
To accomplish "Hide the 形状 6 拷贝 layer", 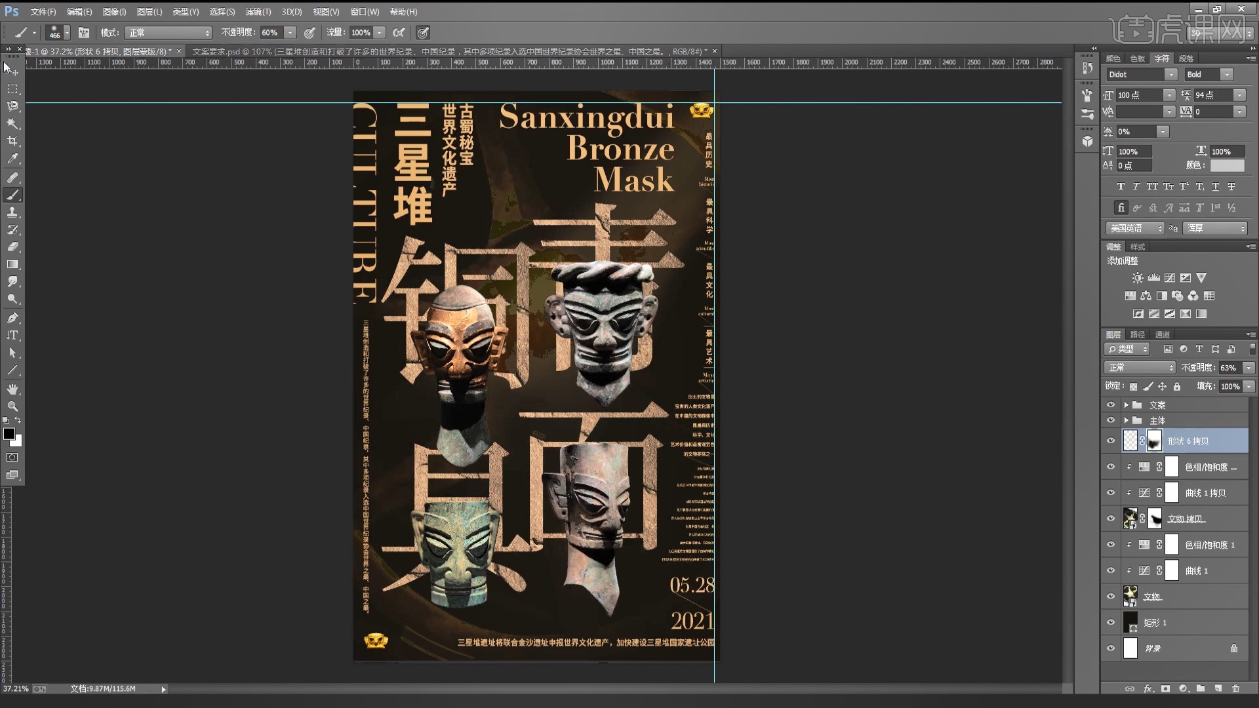I will point(1111,441).
